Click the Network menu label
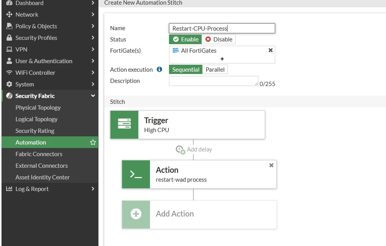This screenshot has width=386, height=246. pos(27,14)
